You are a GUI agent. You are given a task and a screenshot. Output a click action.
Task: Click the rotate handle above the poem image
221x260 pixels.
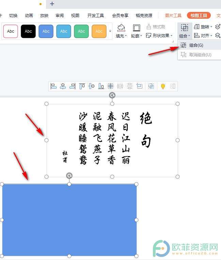coord(112,95)
